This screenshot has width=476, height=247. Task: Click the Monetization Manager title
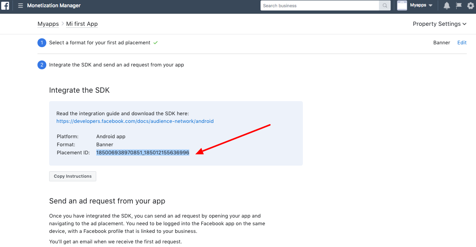tap(54, 6)
